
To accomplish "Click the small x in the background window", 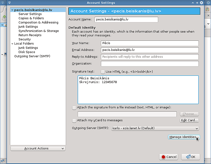I will point(208,16).
